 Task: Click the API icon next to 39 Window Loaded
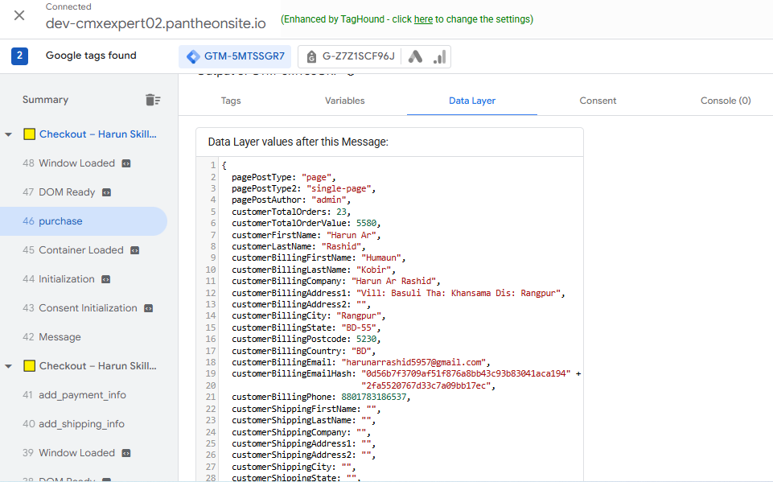(126, 453)
